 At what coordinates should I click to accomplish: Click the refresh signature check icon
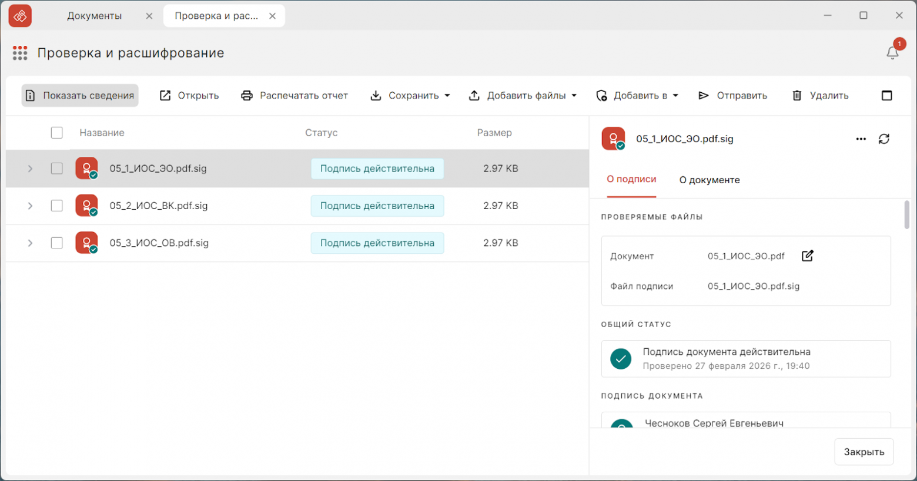tap(883, 139)
